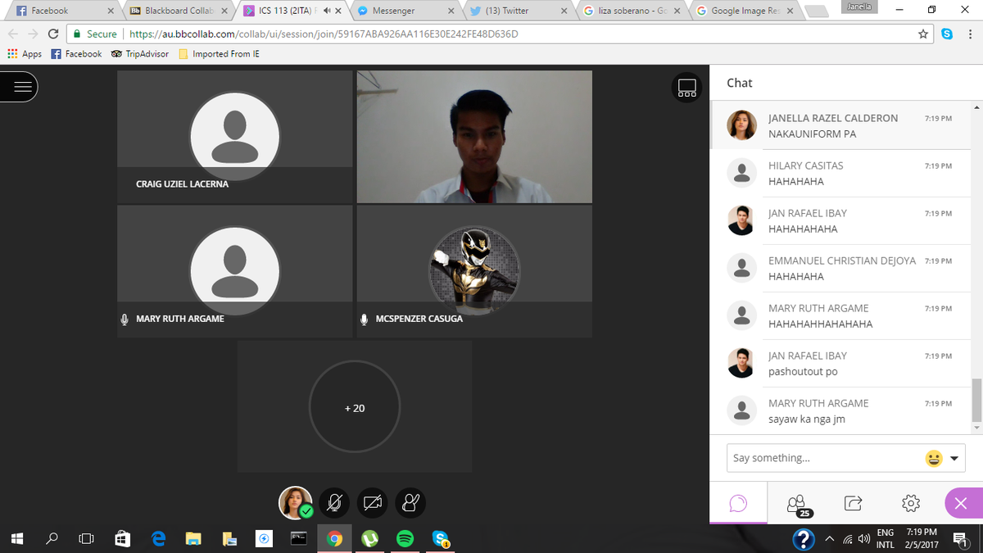
Task: Open the emoji picker smiley face
Action: (x=933, y=459)
